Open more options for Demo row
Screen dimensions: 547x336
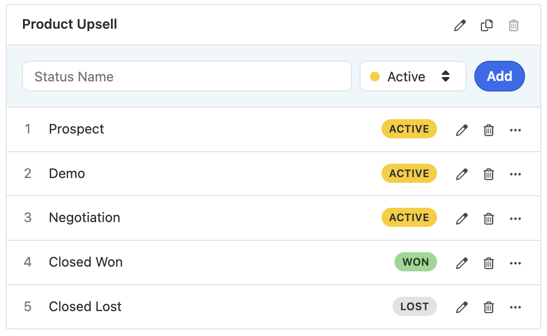point(515,174)
